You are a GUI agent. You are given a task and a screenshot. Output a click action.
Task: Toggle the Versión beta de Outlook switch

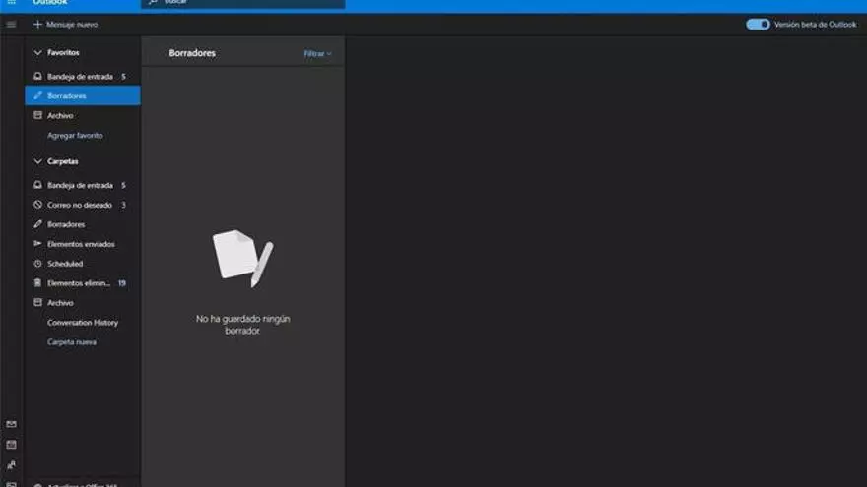click(x=758, y=25)
